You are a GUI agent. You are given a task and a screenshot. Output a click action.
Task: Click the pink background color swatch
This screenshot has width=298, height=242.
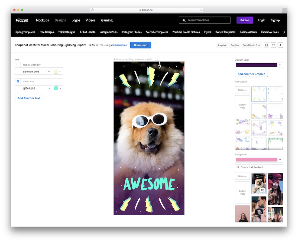click(257, 159)
